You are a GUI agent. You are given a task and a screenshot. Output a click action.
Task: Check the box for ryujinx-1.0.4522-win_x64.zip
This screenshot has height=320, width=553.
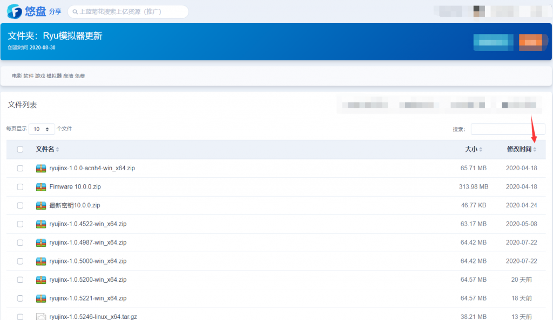click(20, 224)
